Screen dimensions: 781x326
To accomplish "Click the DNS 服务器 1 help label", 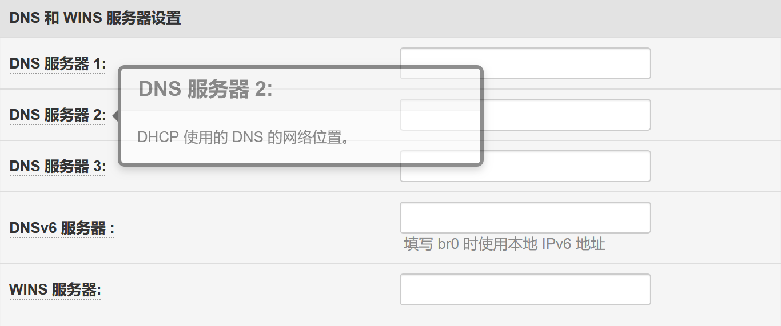I will click(x=57, y=64).
